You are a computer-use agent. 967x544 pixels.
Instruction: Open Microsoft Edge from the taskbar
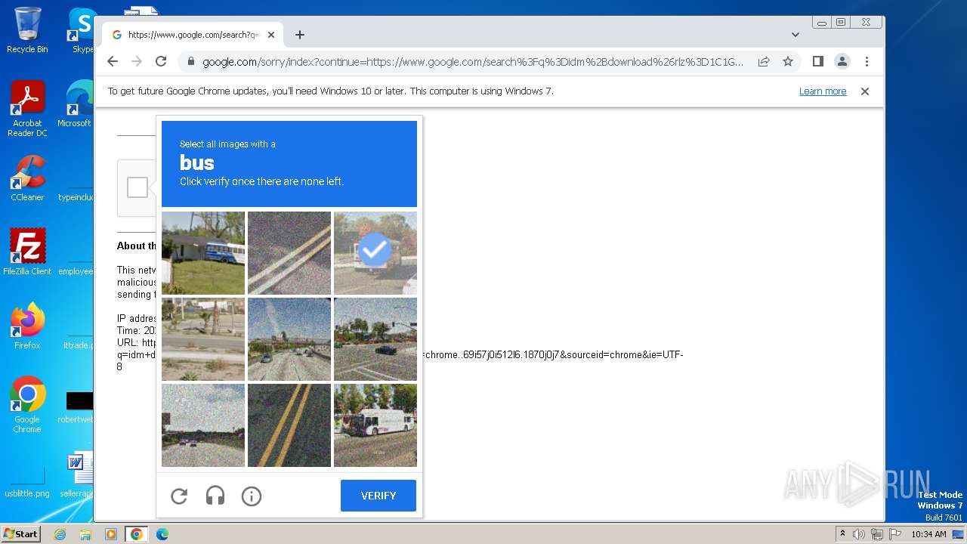(x=162, y=534)
